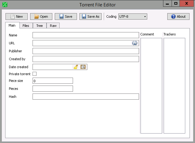This screenshot has width=195, height=143.
Task: Clear date with the broom icon
Action: tap(76, 67)
